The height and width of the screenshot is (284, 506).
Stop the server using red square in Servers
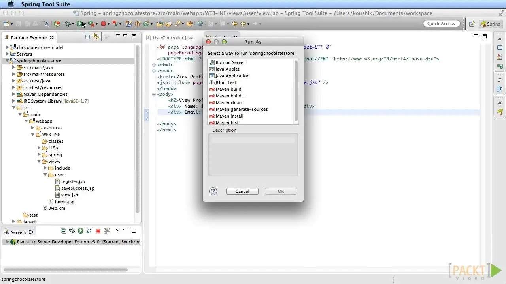pyautogui.click(x=98, y=231)
